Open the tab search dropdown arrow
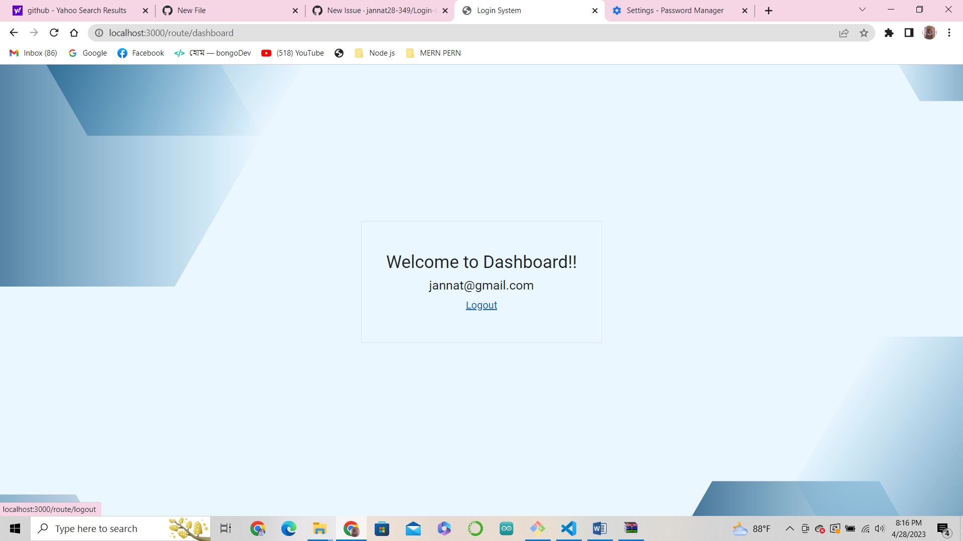Image resolution: width=963 pixels, height=541 pixels. pos(862,10)
